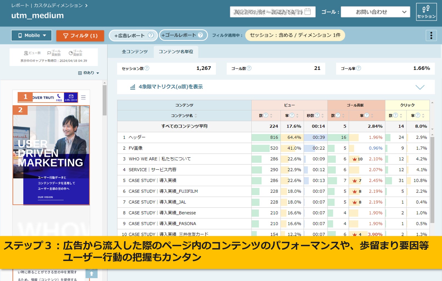Click the scroll-to-top arrow in preview

click(91, 273)
